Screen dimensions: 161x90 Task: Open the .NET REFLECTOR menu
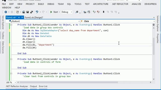click(120, 4)
